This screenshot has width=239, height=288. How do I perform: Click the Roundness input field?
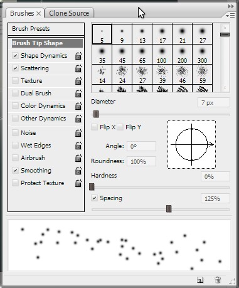[141, 161]
